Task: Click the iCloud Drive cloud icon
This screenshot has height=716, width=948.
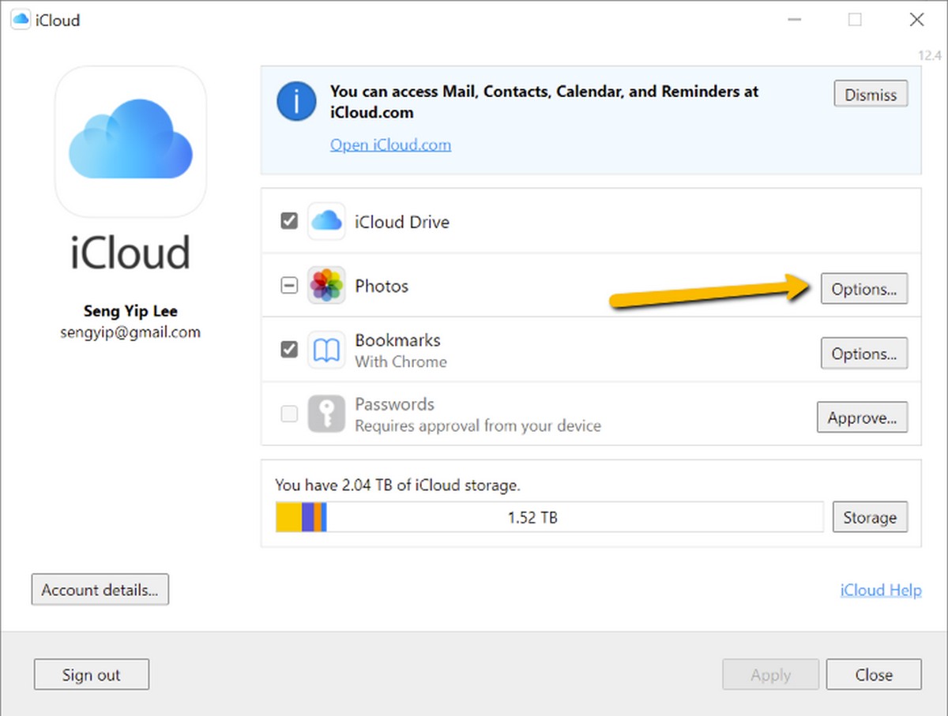Action: pos(326,221)
